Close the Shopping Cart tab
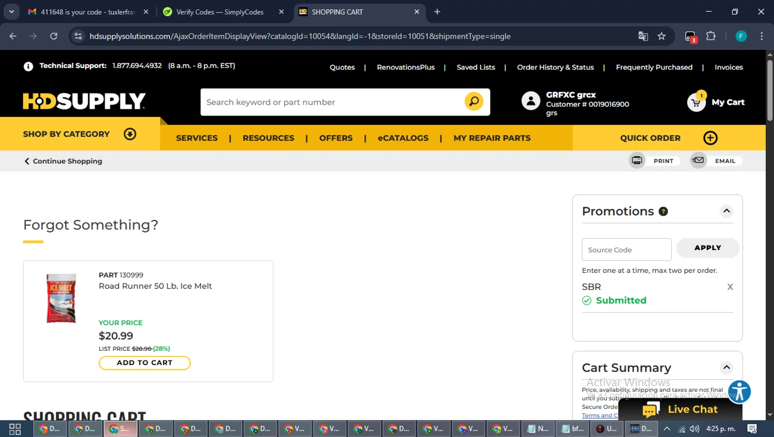Viewport: 774px width, 437px height. pyautogui.click(x=416, y=12)
